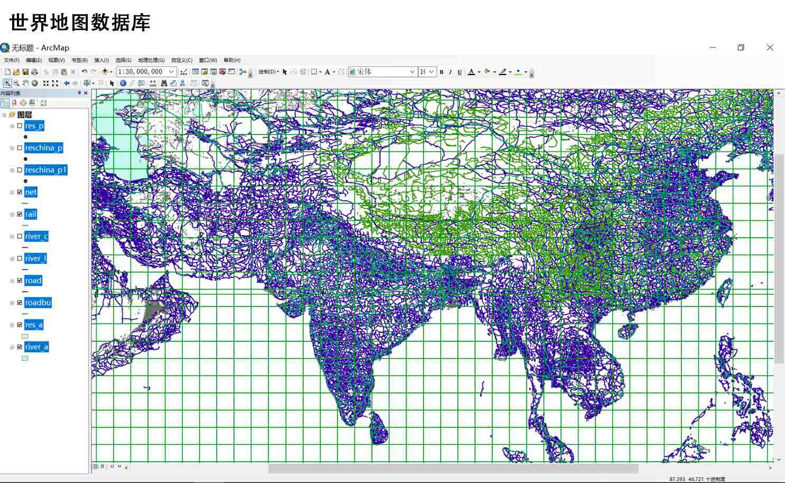
Task: Open the map scale dropdown
Action: pos(171,72)
